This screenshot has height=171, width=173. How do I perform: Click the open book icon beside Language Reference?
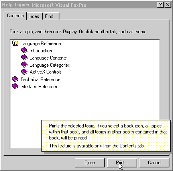(x=15, y=44)
